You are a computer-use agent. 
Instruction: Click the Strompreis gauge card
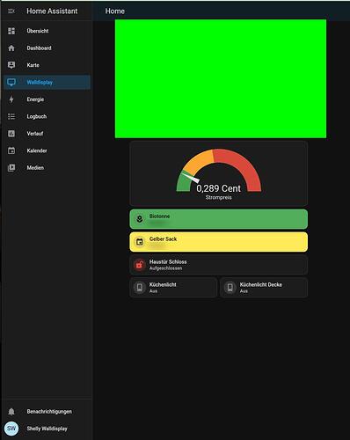pos(219,173)
